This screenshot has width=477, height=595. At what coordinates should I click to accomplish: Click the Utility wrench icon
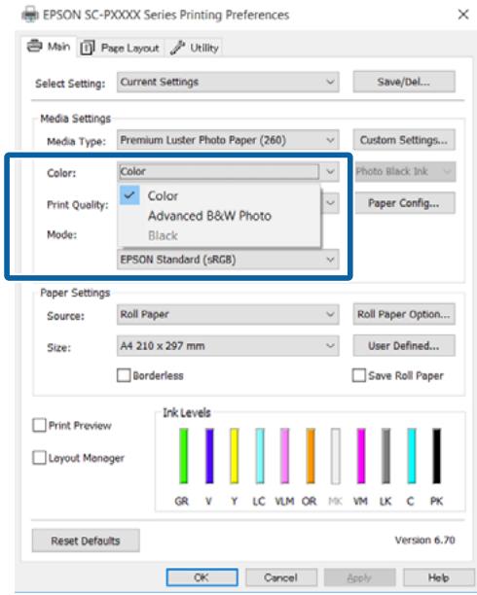(x=177, y=48)
